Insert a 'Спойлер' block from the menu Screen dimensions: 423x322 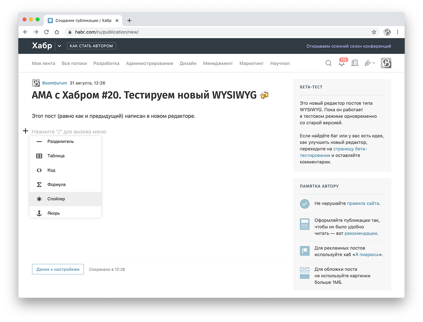point(65,199)
